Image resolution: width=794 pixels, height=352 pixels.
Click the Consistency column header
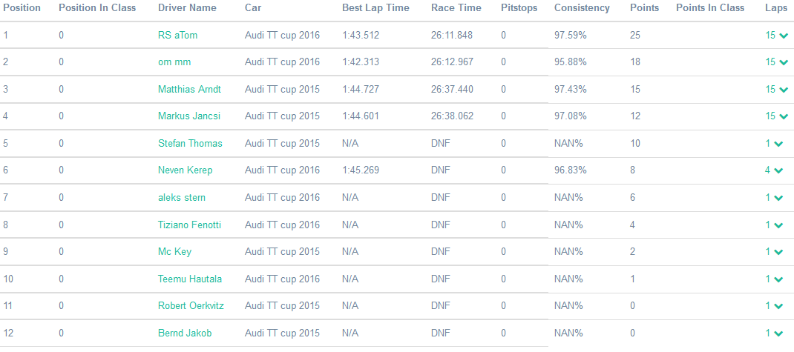582,8
